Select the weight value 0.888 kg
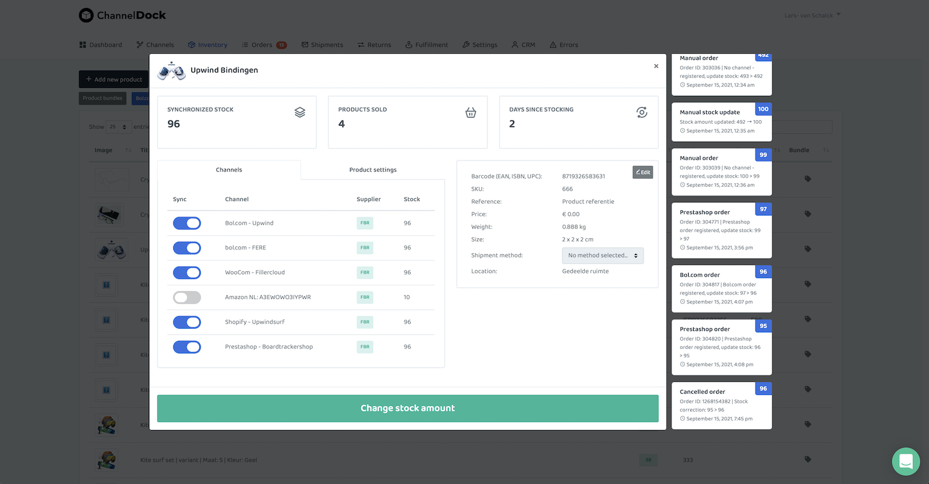 click(x=574, y=227)
